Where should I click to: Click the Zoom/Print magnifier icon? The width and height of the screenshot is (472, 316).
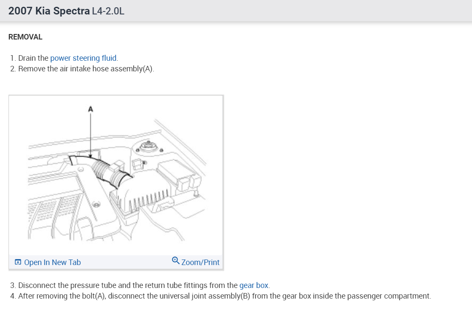point(175,260)
